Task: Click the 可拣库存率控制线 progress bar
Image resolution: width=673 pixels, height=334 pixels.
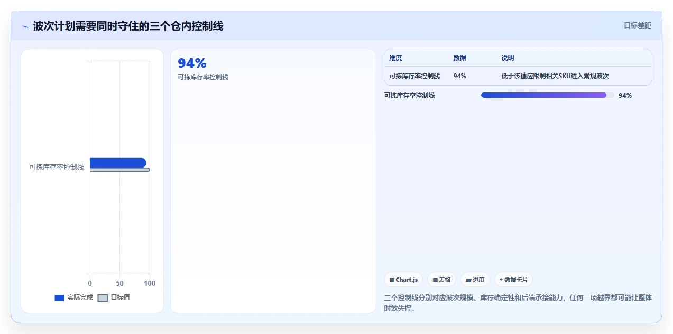Action: (548, 95)
